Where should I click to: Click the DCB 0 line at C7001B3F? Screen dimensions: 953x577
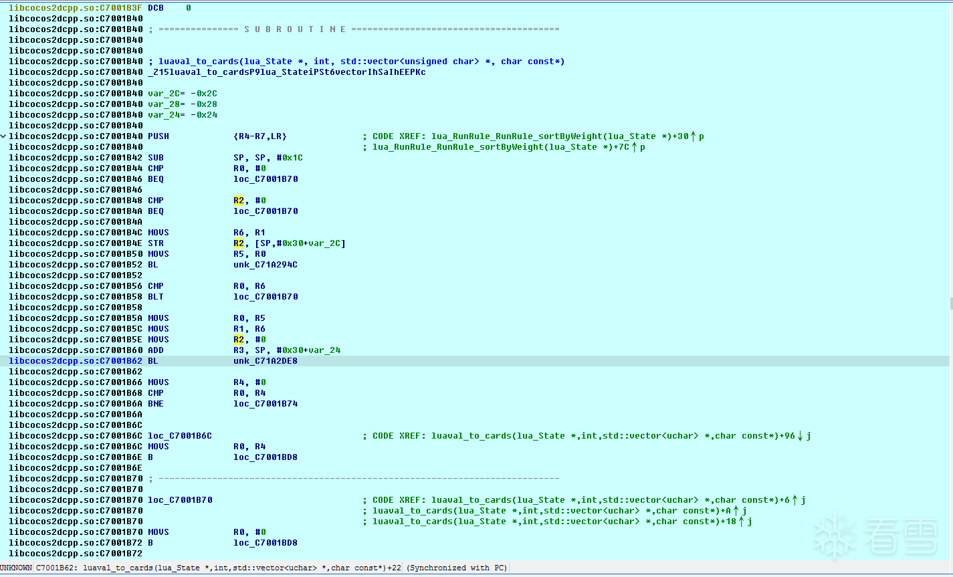(169, 8)
